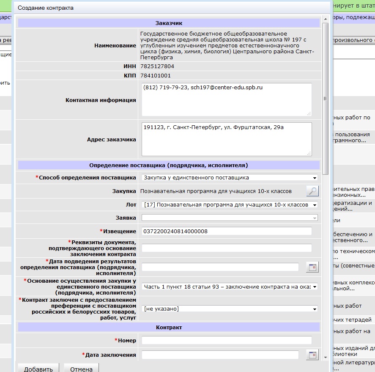The width and height of the screenshot is (375, 372).
Task: Click the Дата заключения input field
Action: (x=220, y=355)
